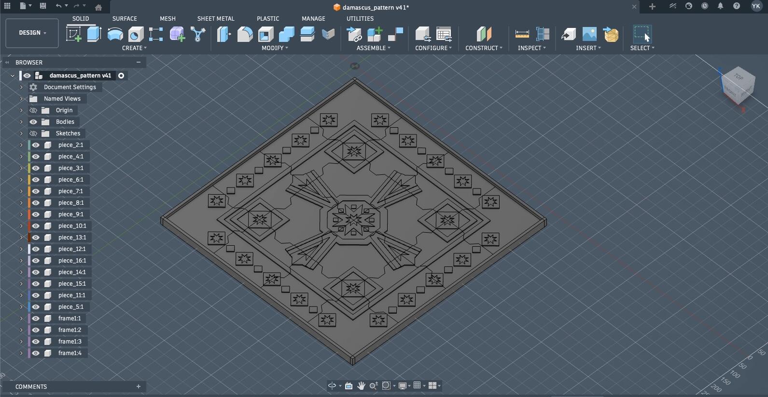Open the Configure menu
Image resolution: width=768 pixels, height=397 pixels.
pyautogui.click(x=433, y=48)
